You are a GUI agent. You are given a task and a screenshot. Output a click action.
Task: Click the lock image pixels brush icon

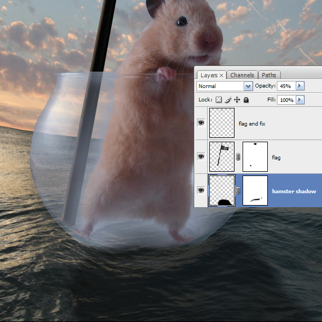tap(228, 100)
